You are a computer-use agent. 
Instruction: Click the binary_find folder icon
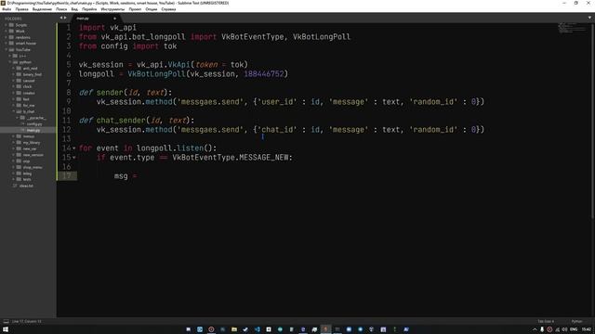coord(19,74)
